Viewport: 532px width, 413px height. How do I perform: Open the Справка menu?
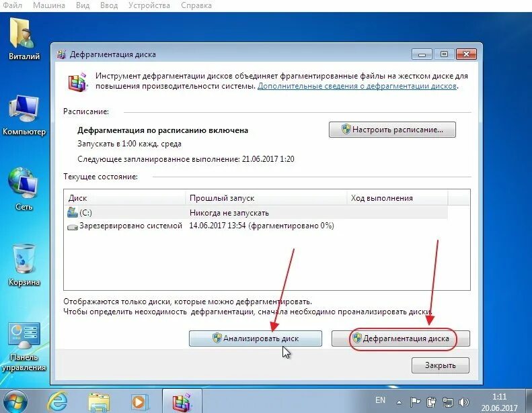196,5
